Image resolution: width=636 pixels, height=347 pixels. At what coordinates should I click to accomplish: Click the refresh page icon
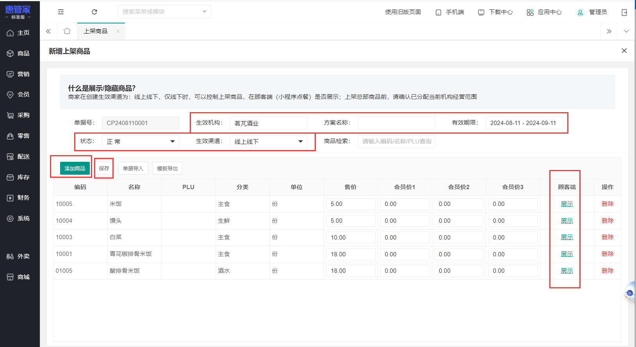pyautogui.click(x=94, y=12)
